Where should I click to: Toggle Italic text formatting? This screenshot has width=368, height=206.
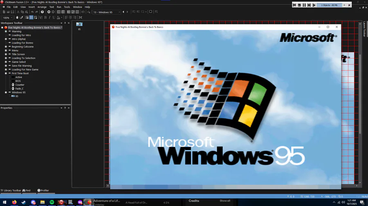pos(49,18)
